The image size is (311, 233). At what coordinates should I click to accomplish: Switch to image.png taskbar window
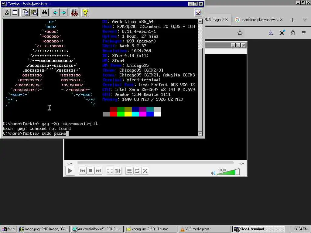[x=44, y=229]
